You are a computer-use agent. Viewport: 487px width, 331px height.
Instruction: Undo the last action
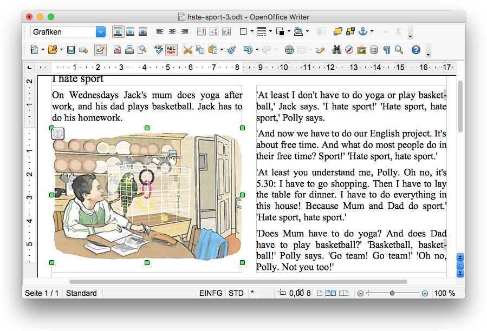pyautogui.click(x=248, y=50)
